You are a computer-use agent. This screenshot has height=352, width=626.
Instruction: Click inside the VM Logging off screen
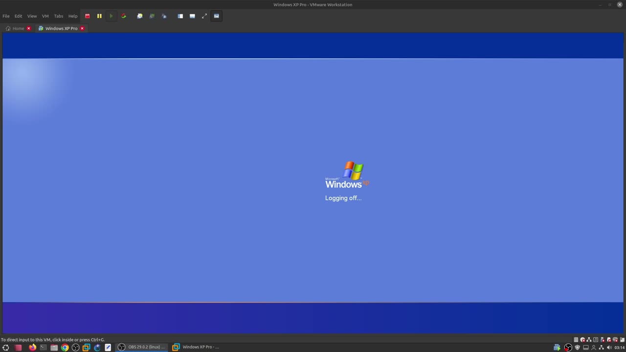(313, 183)
